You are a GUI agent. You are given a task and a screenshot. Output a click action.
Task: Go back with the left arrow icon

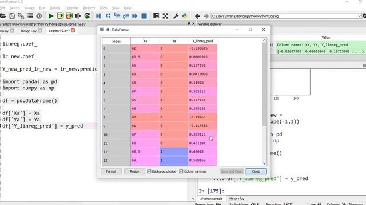pyautogui.click(x=197, y=16)
